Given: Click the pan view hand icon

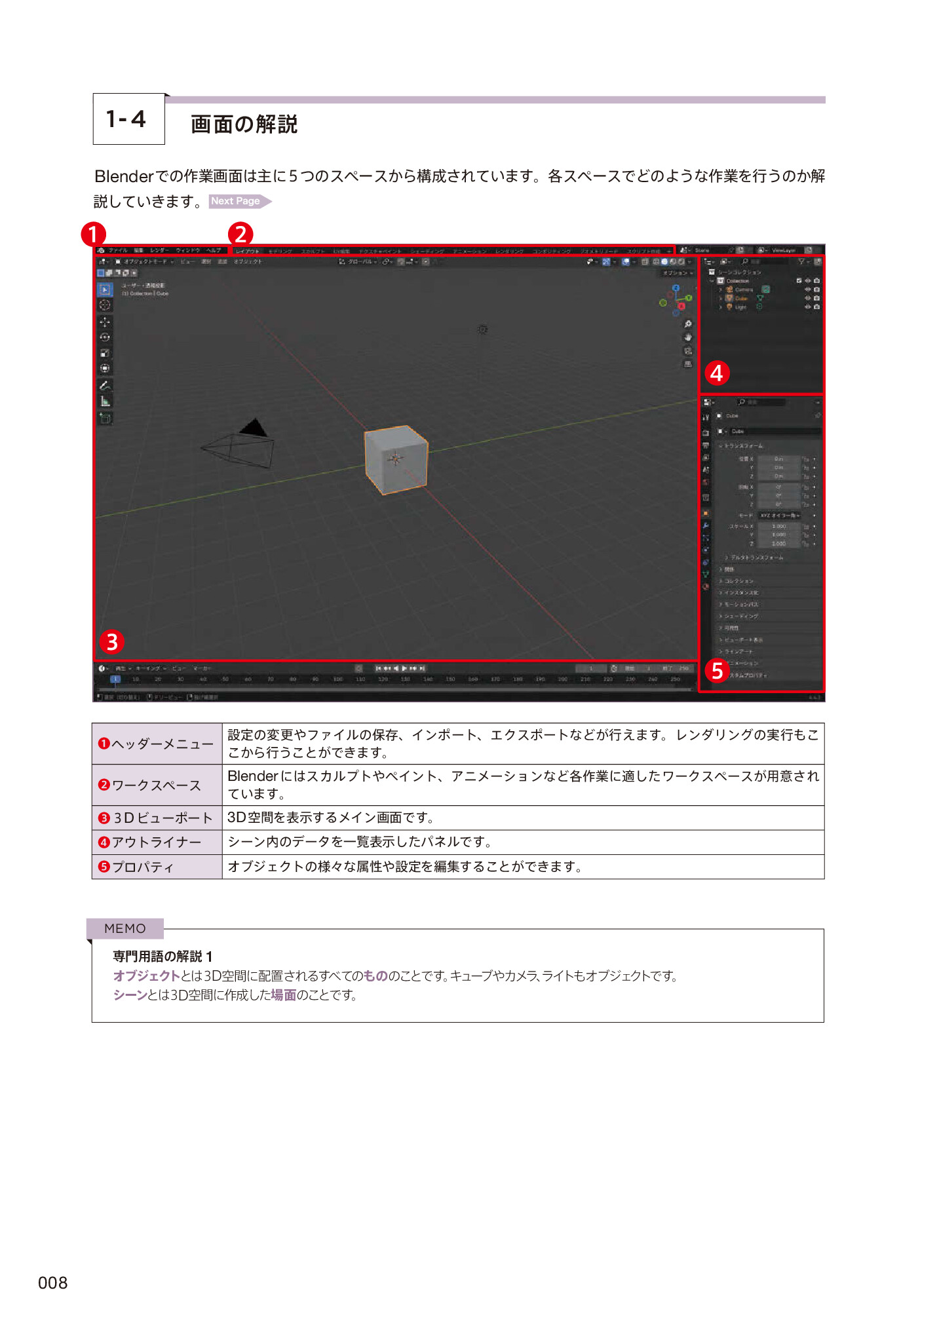Looking at the screenshot, I should 688,337.
